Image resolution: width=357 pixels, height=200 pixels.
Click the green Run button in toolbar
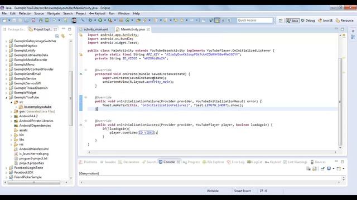100,21
